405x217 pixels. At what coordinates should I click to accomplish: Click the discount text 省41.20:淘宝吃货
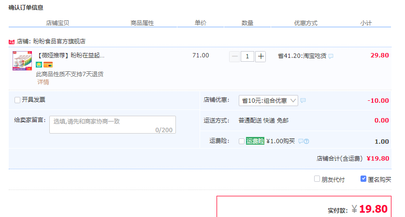(x=302, y=56)
